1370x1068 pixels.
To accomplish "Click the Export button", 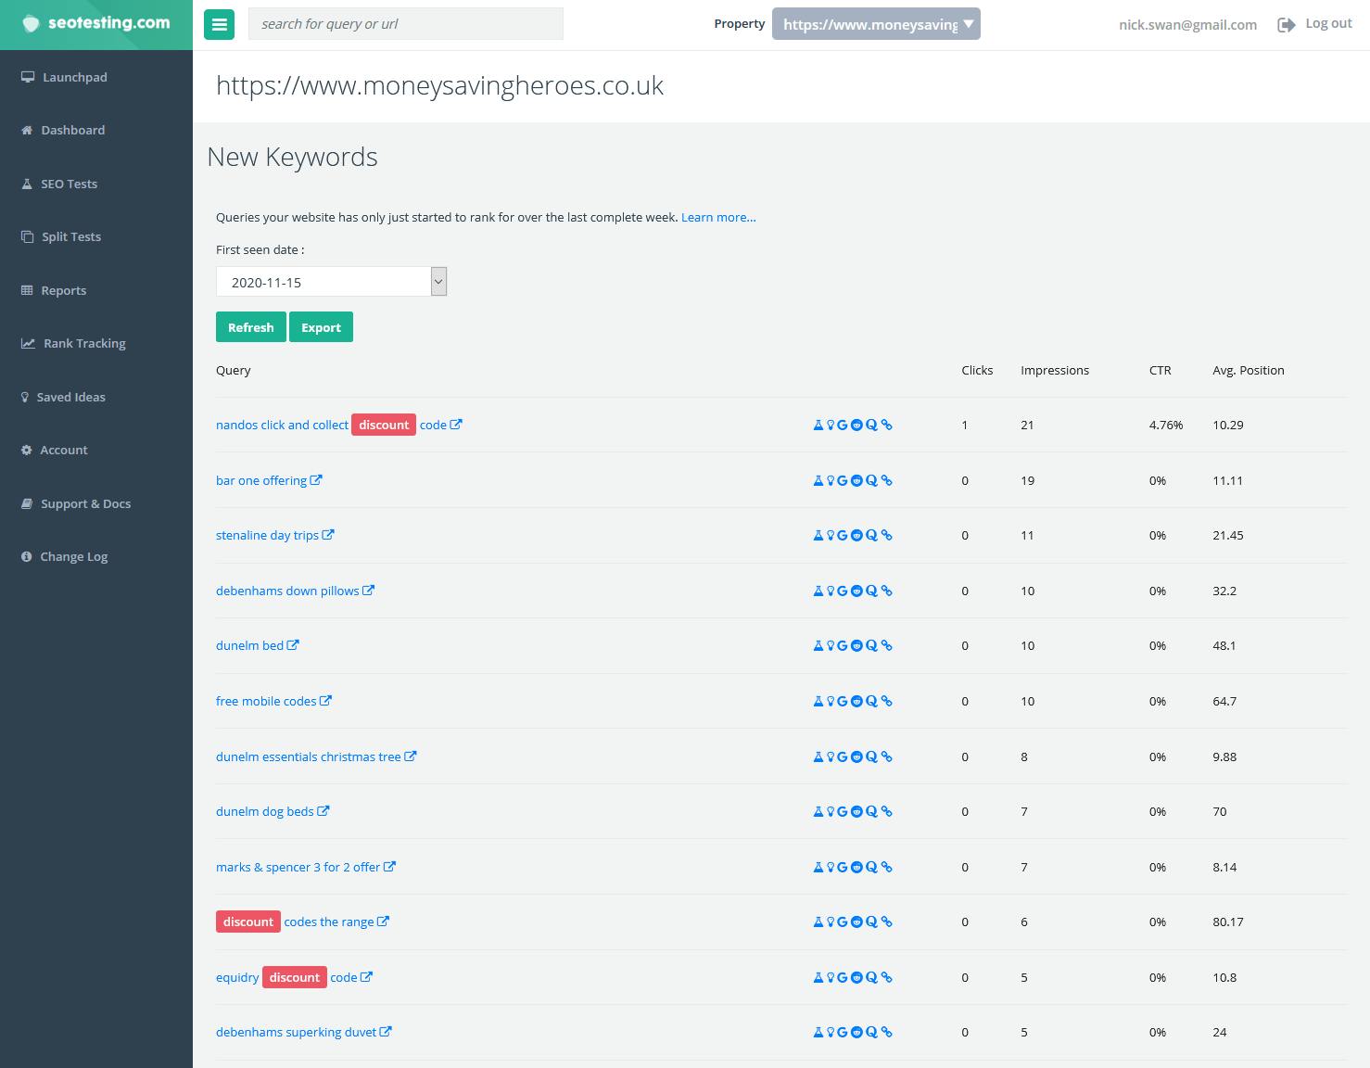I will (x=321, y=327).
